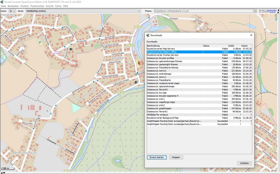Viewport: 280px width, 174px height.
Task: Click the Spitalhof label on the map
Action: click(x=118, y=58)
